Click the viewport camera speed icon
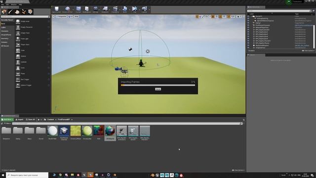The width and height of the screenshot is (316, 178). [239, 16]
